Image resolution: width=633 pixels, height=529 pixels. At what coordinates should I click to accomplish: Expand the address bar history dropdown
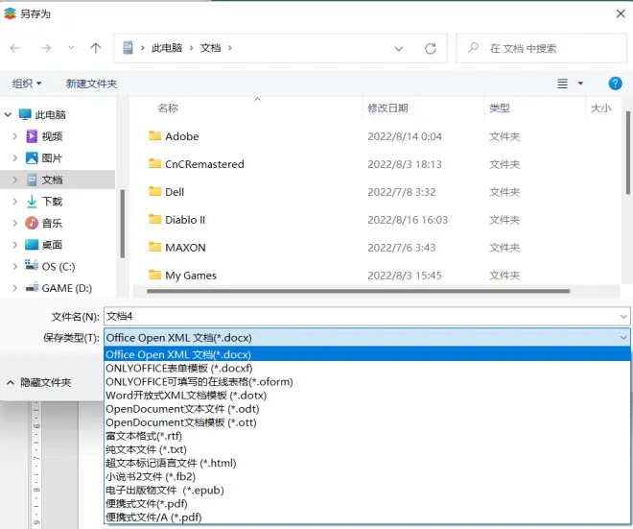(398, 49)
